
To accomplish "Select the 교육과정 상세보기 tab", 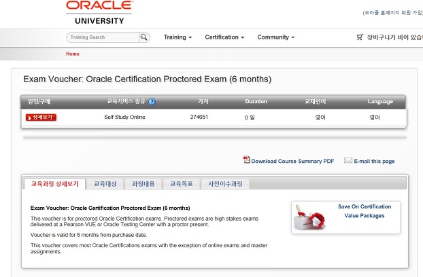I will [x=55, y=184].
